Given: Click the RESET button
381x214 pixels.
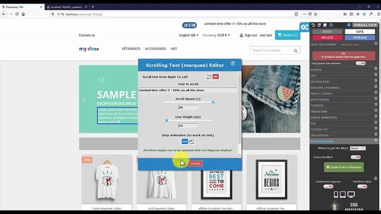Looking at the screenshot, I should 327,32.
